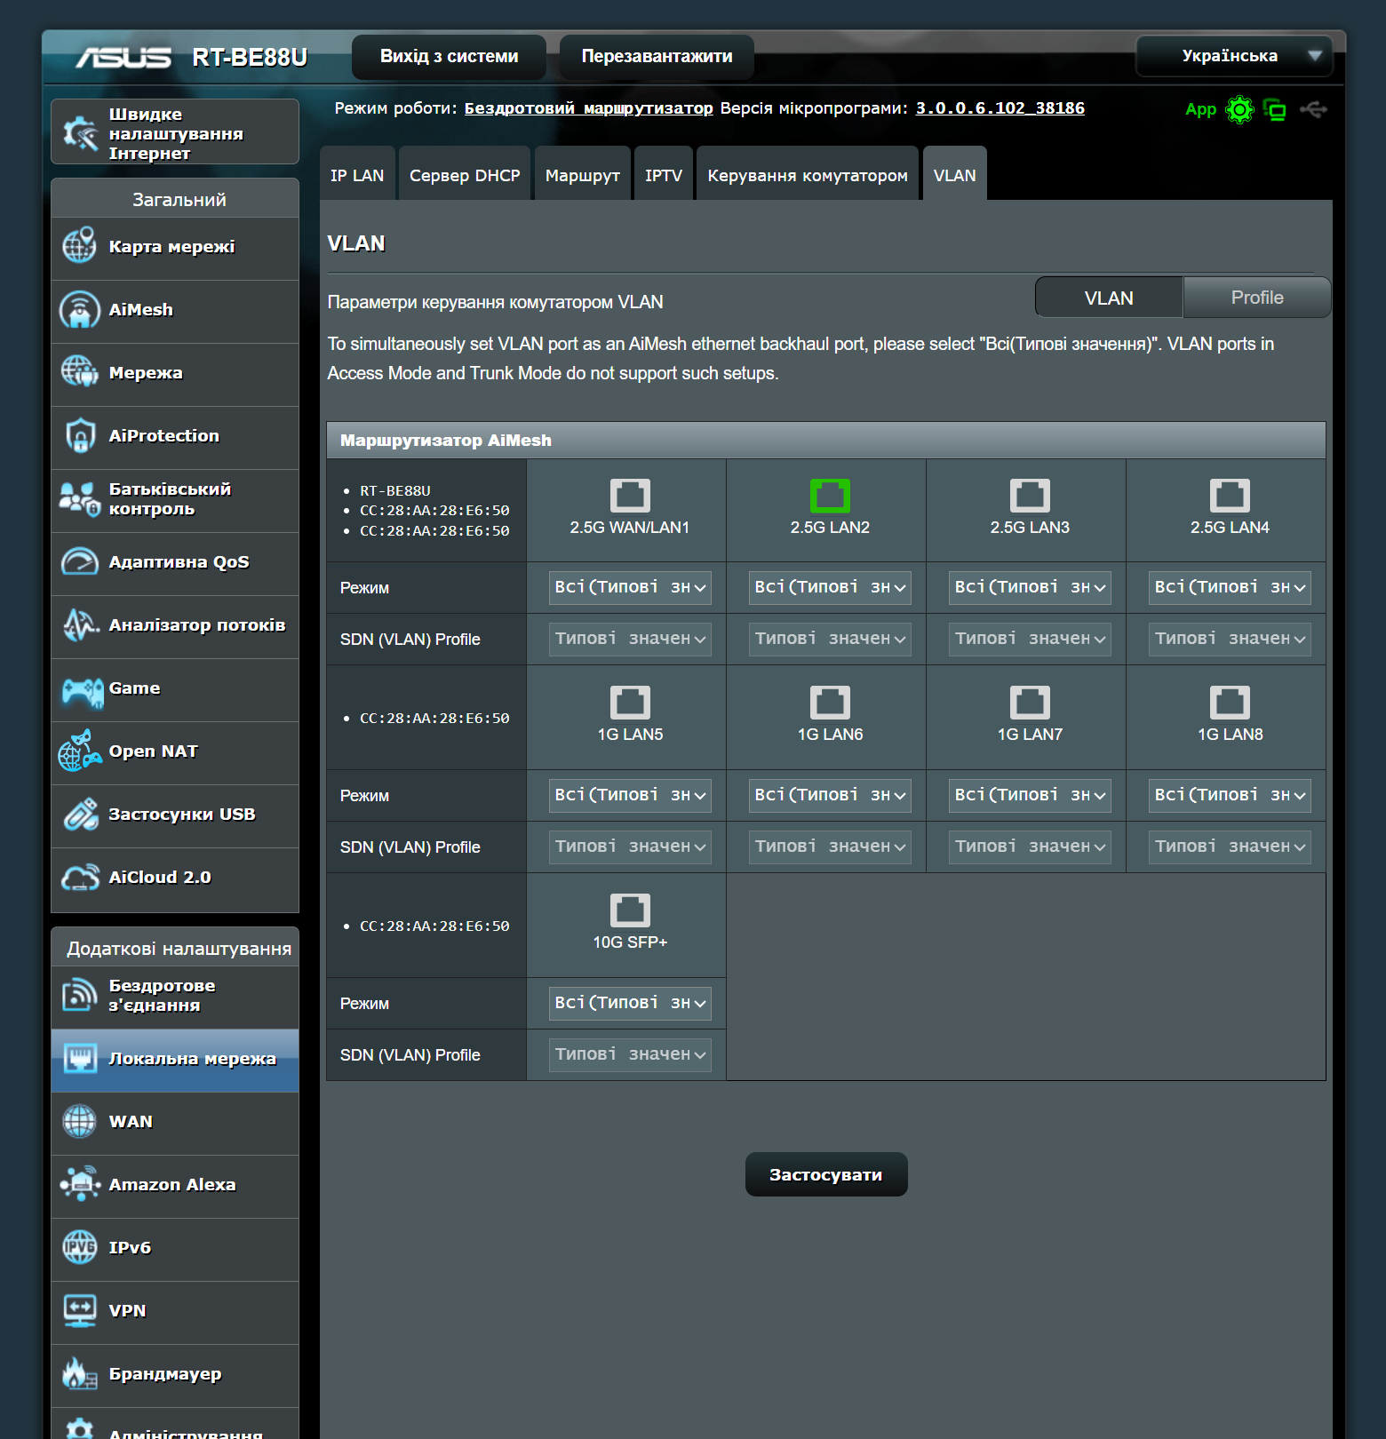Image resolution: width=1386 pixels, height=1439 pixels.
Task: Click the AiProtection shield icon
Action: click(x=80, y=435)
